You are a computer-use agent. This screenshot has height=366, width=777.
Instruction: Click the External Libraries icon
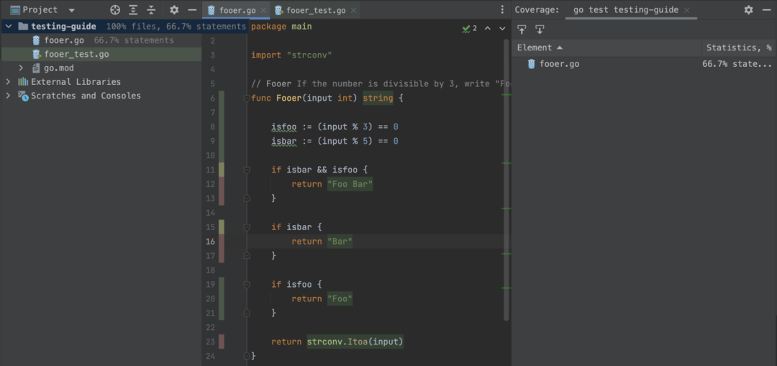tap(23, 82)
